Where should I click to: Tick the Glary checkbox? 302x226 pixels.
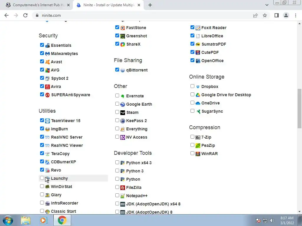[x=42, y=195]
